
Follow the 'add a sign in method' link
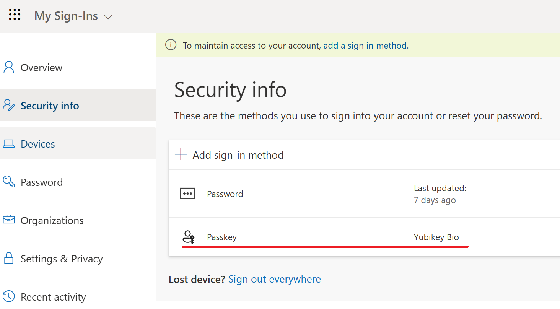(366, 46)
